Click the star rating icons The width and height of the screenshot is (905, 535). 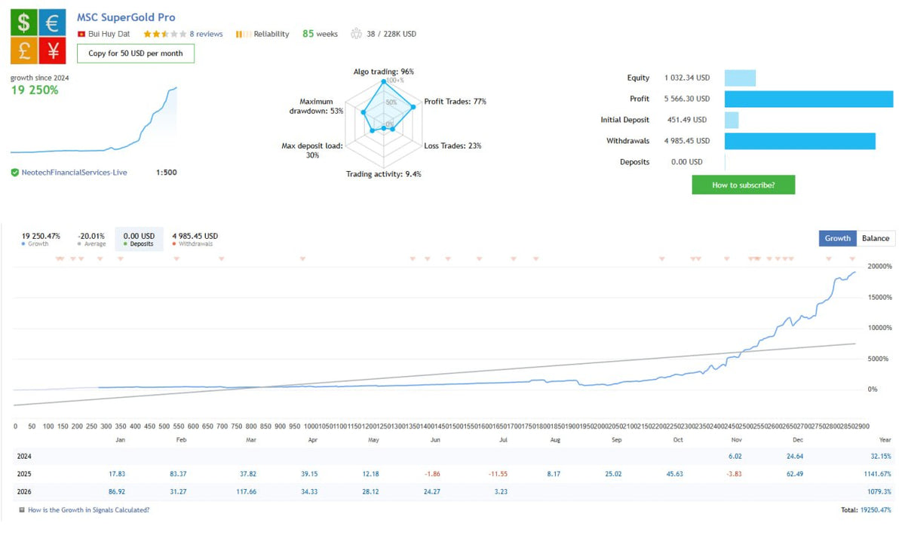(164, 34)
